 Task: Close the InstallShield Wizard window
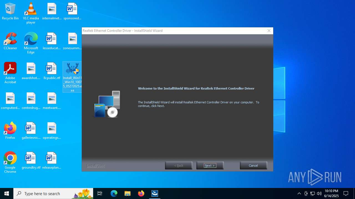click(269, 31)
